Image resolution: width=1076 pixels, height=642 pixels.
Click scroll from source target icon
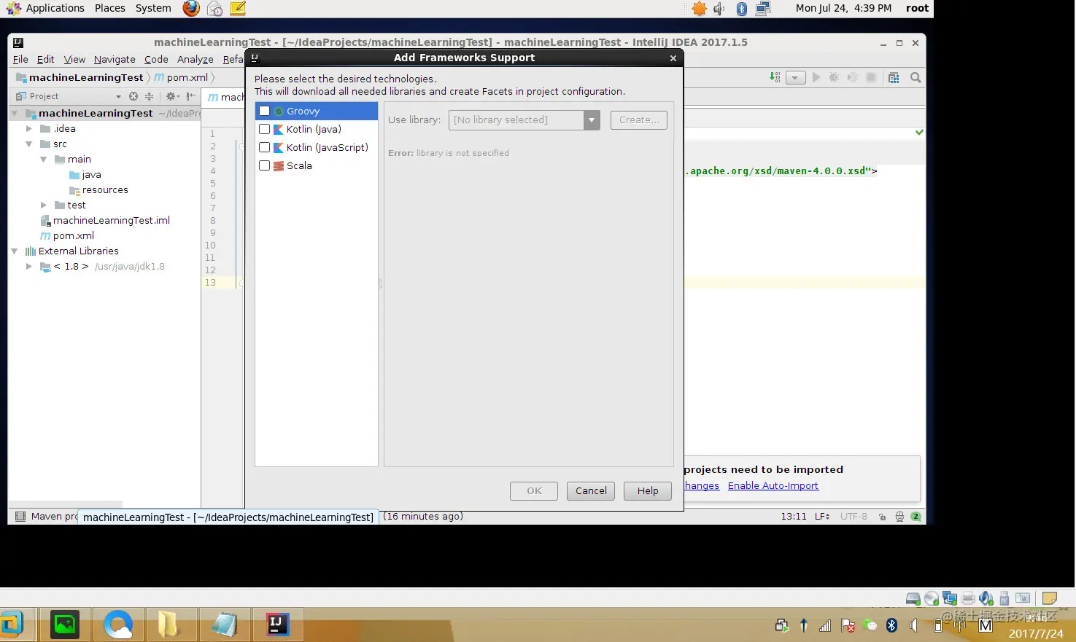(x=133, y=96)
